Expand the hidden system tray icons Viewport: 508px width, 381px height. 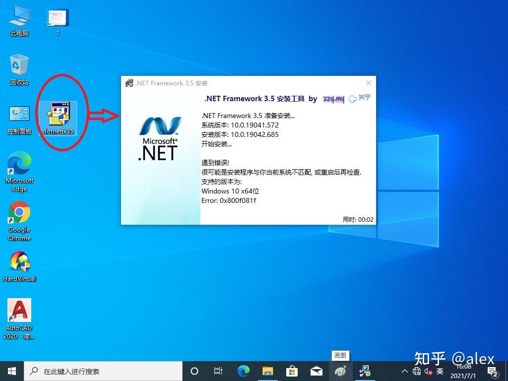coord(405,371)
